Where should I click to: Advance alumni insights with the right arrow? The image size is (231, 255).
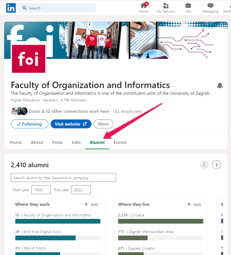coord(216,165)
